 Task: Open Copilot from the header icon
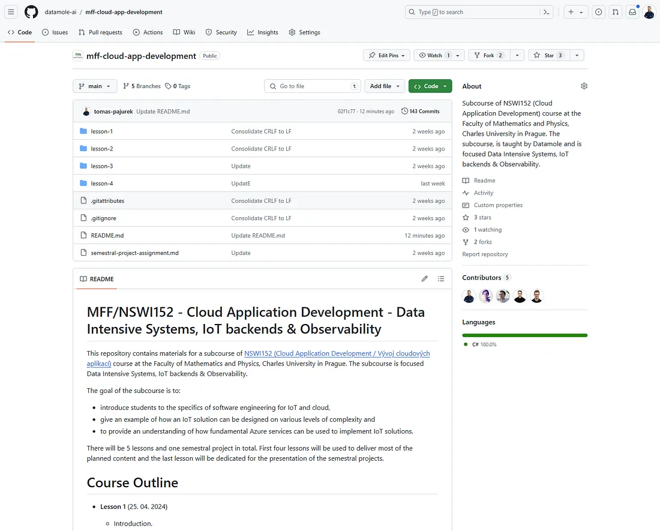click(598, 11)
